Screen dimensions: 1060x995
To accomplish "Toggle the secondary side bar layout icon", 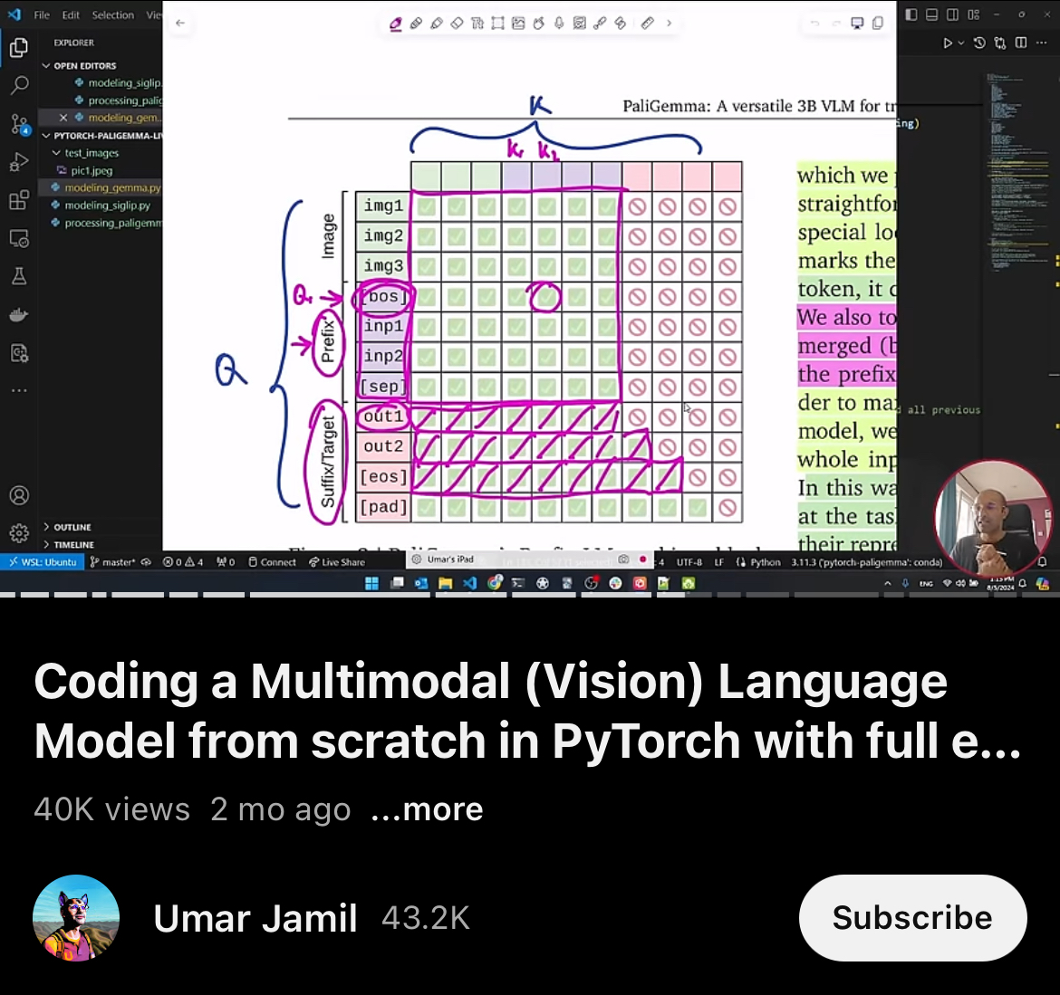I will pos(952,14).
